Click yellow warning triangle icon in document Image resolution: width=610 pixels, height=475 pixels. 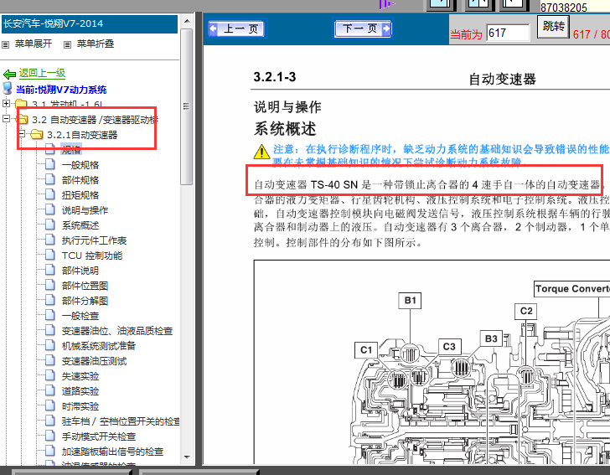[261, 152]
